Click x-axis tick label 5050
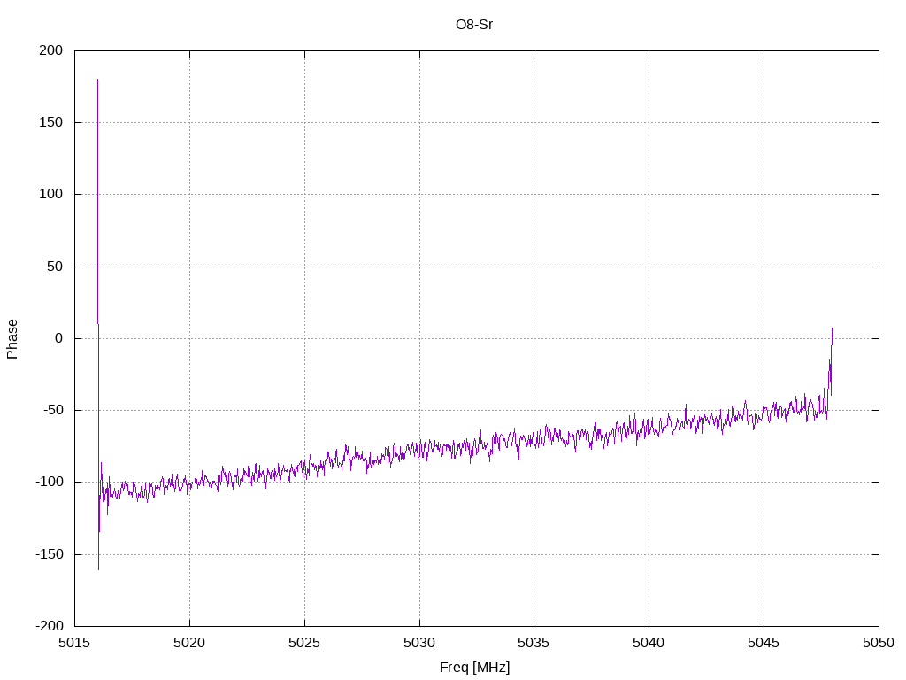Viewport: 906px width, 680px height. pyautogui.click(x=879, y=643)
